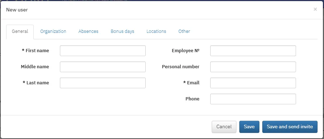
Task: Click the Email label
Action: (x=191, y=83)
